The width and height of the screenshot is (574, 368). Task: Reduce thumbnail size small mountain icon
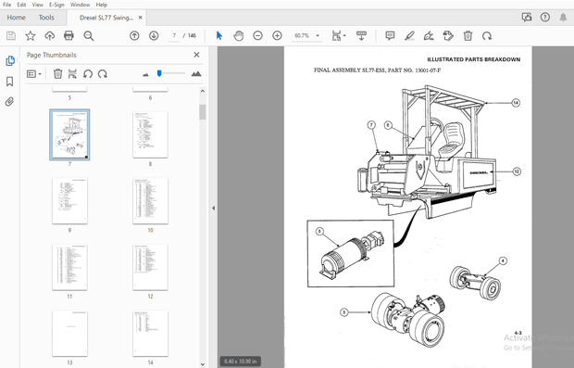(145, 74)
